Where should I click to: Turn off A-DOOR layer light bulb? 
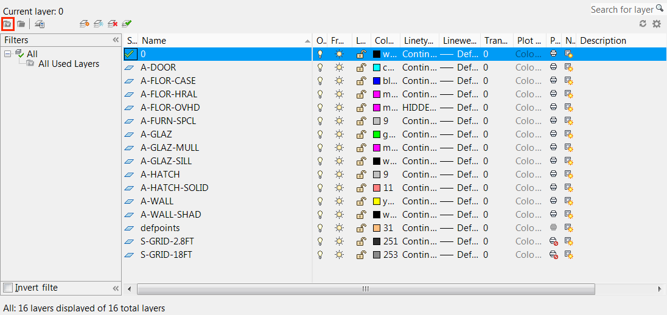click(320, 67)
